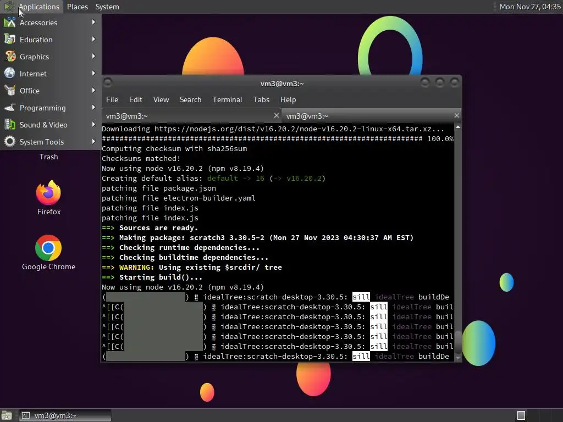The width and height of the screenshot is (563, 422).
Task: Expand the System Tools submenu arrow
Action: tap(93, 141)
